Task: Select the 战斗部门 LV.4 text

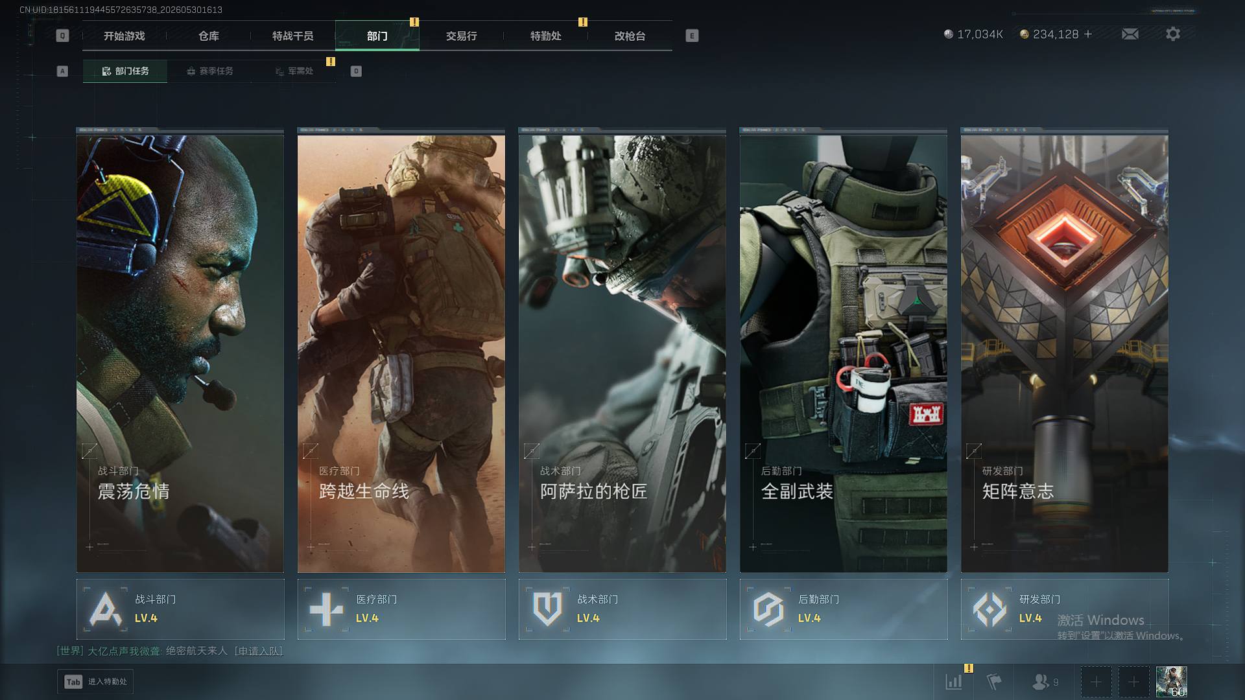Action: [x=146, y=618]
